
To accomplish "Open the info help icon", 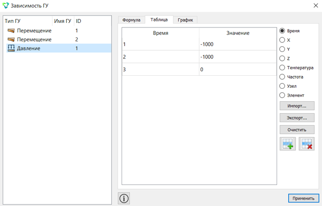I will click(x=124, y=199).
